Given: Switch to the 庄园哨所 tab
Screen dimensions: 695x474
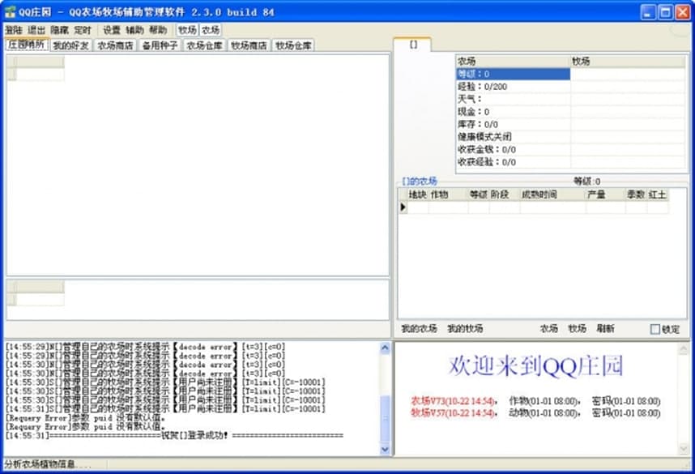Looking at the screenshot, I should (26, 45).
